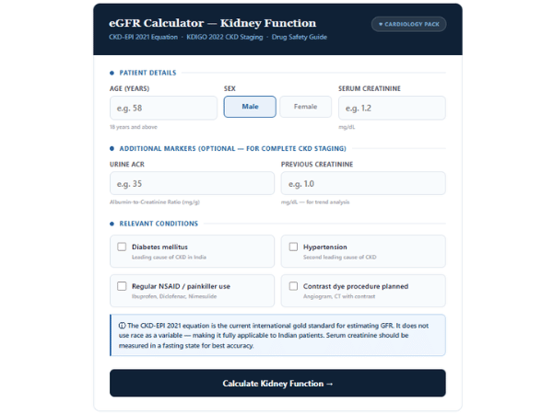Screen dimensions: 553x414
Task: Tick Regular NSAID / painkiller use
Action: coord(122,286)
